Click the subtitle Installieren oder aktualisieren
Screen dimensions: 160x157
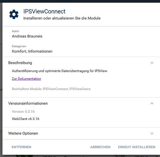[62, 18]
